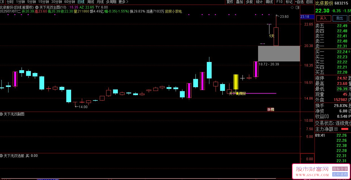The height and width of the screenshot is (180, 351).
Task: Click the 卖五 22.49 order row
Action: [333, 26]
